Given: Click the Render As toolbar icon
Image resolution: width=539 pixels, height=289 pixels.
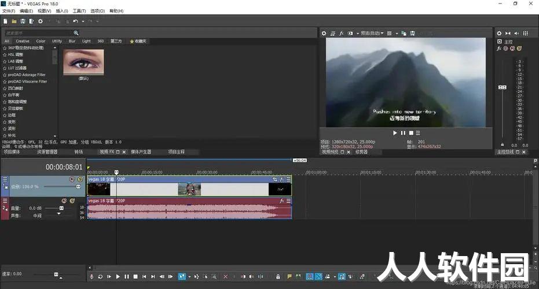Looking at the screenshot, I should pyautogui.click(x=31, y=21).
